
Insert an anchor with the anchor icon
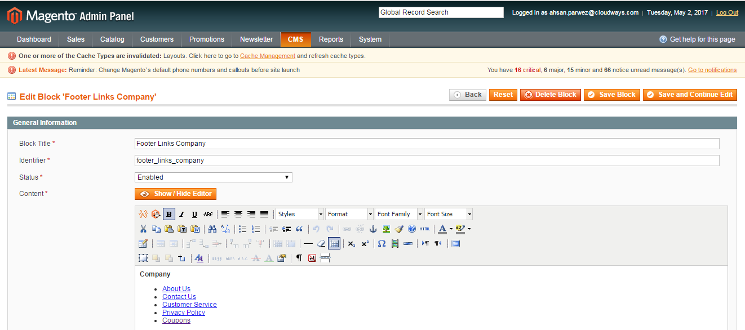coord(373,229)
